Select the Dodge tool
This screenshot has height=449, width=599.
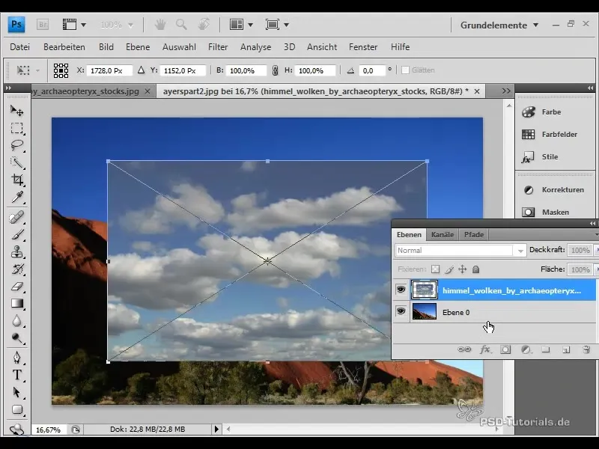pyautogui.click(x=16, y=338)
